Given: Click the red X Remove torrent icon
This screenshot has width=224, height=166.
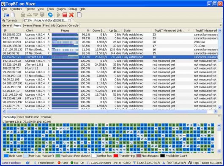Looking at the screenshot, I should 71,15.
